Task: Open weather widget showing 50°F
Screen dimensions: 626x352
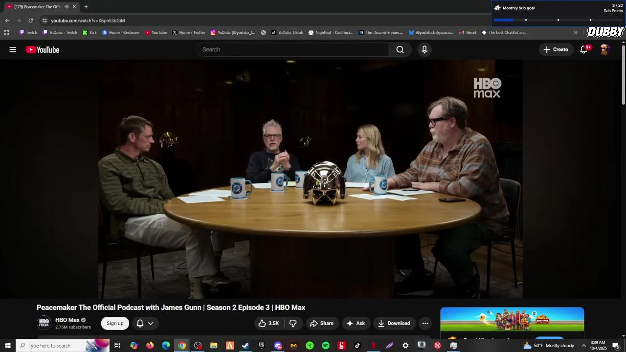Action: 548,346
